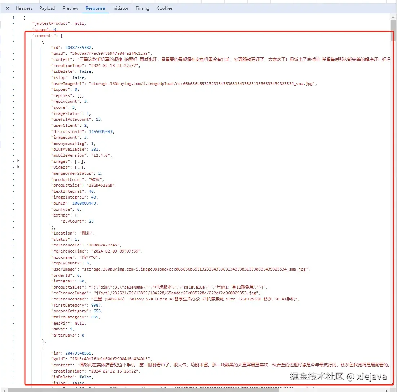Open the Cookies tab
The width and height of the screenshot is (397, 392).
coord(164,8)
